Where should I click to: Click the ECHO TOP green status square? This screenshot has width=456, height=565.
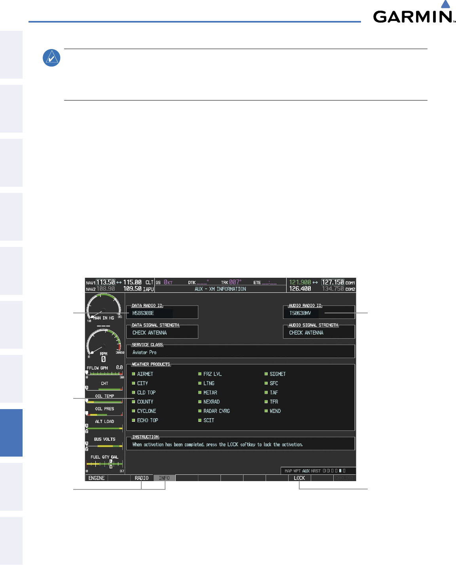(x=134, y=420)
